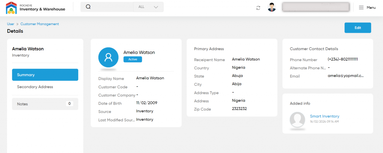383x153 pixels.
Task: Select the Summary tab
Action: pos(45,75)
